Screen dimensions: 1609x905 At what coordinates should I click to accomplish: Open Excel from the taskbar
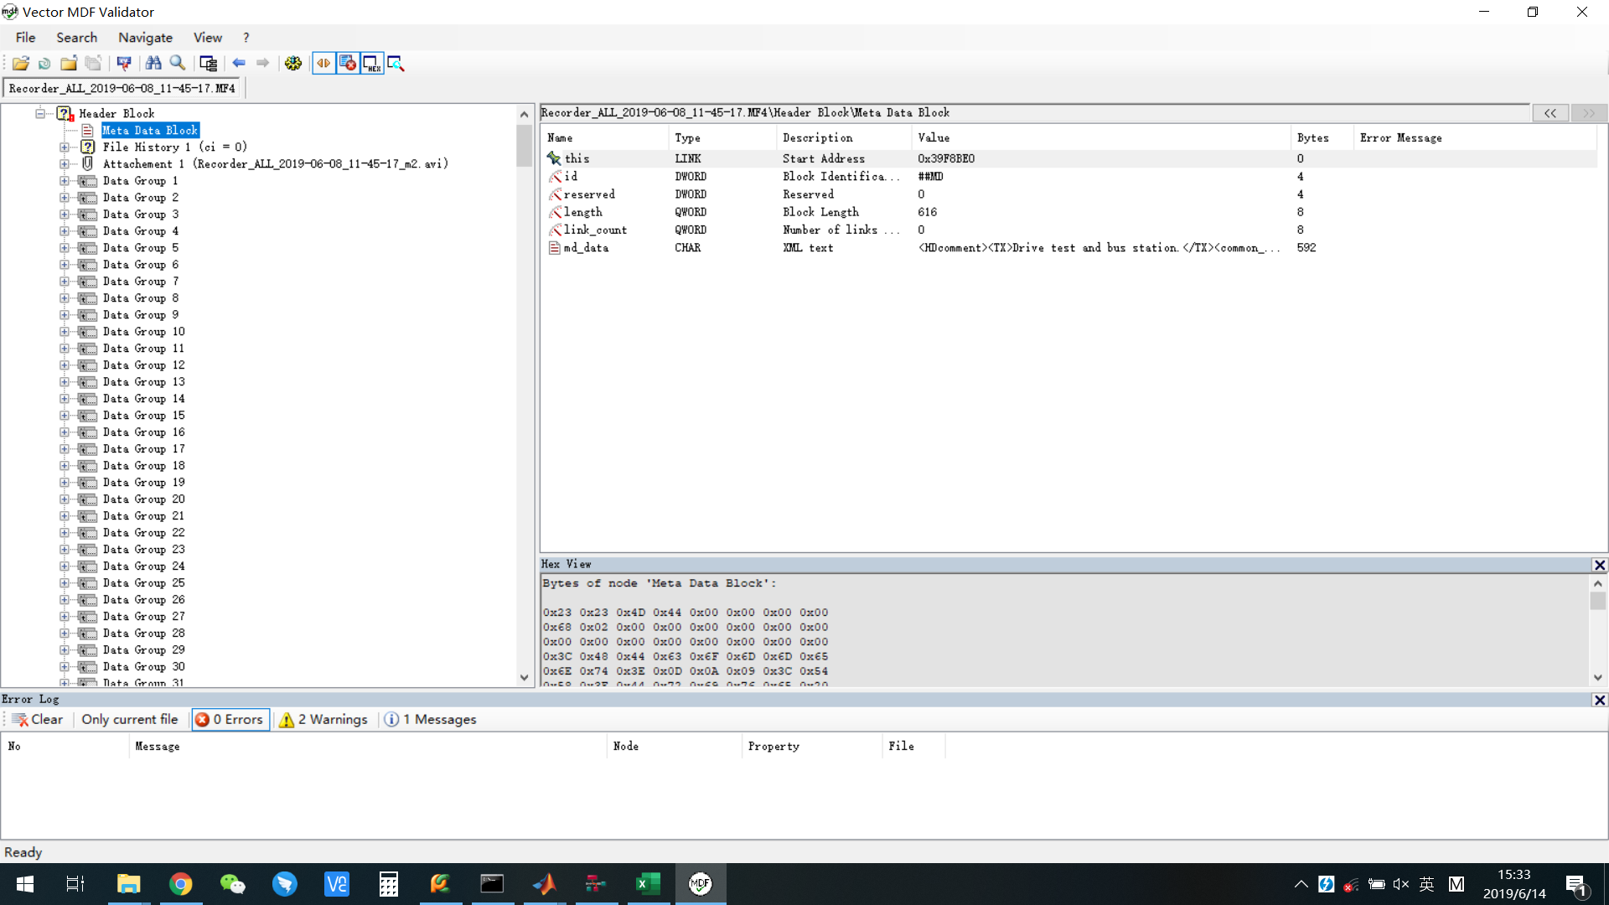point(648,884)
